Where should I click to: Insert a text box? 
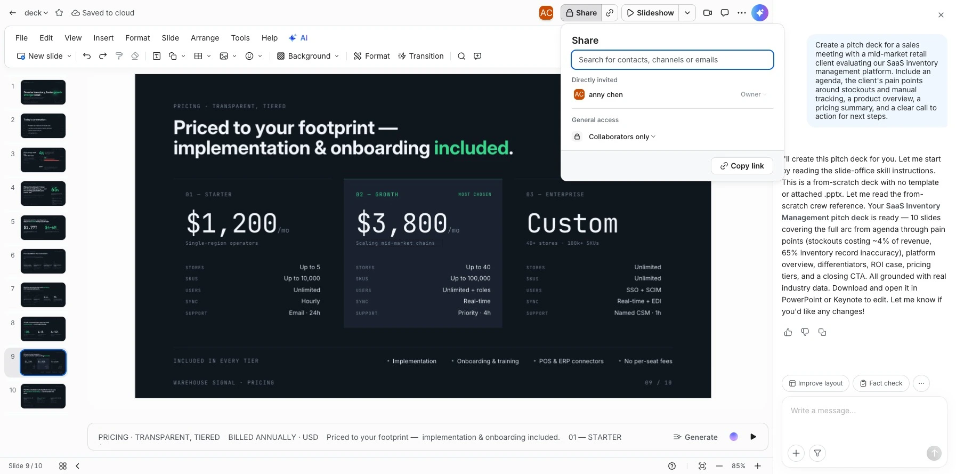coord(157,56)
